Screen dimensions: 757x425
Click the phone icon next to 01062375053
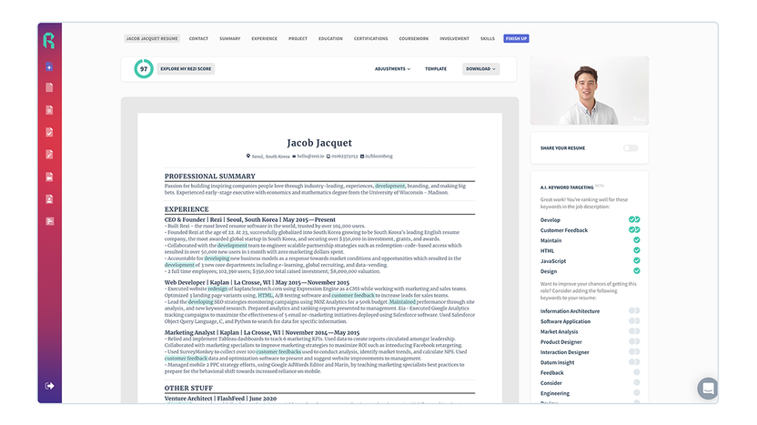[x=328, y=156]
